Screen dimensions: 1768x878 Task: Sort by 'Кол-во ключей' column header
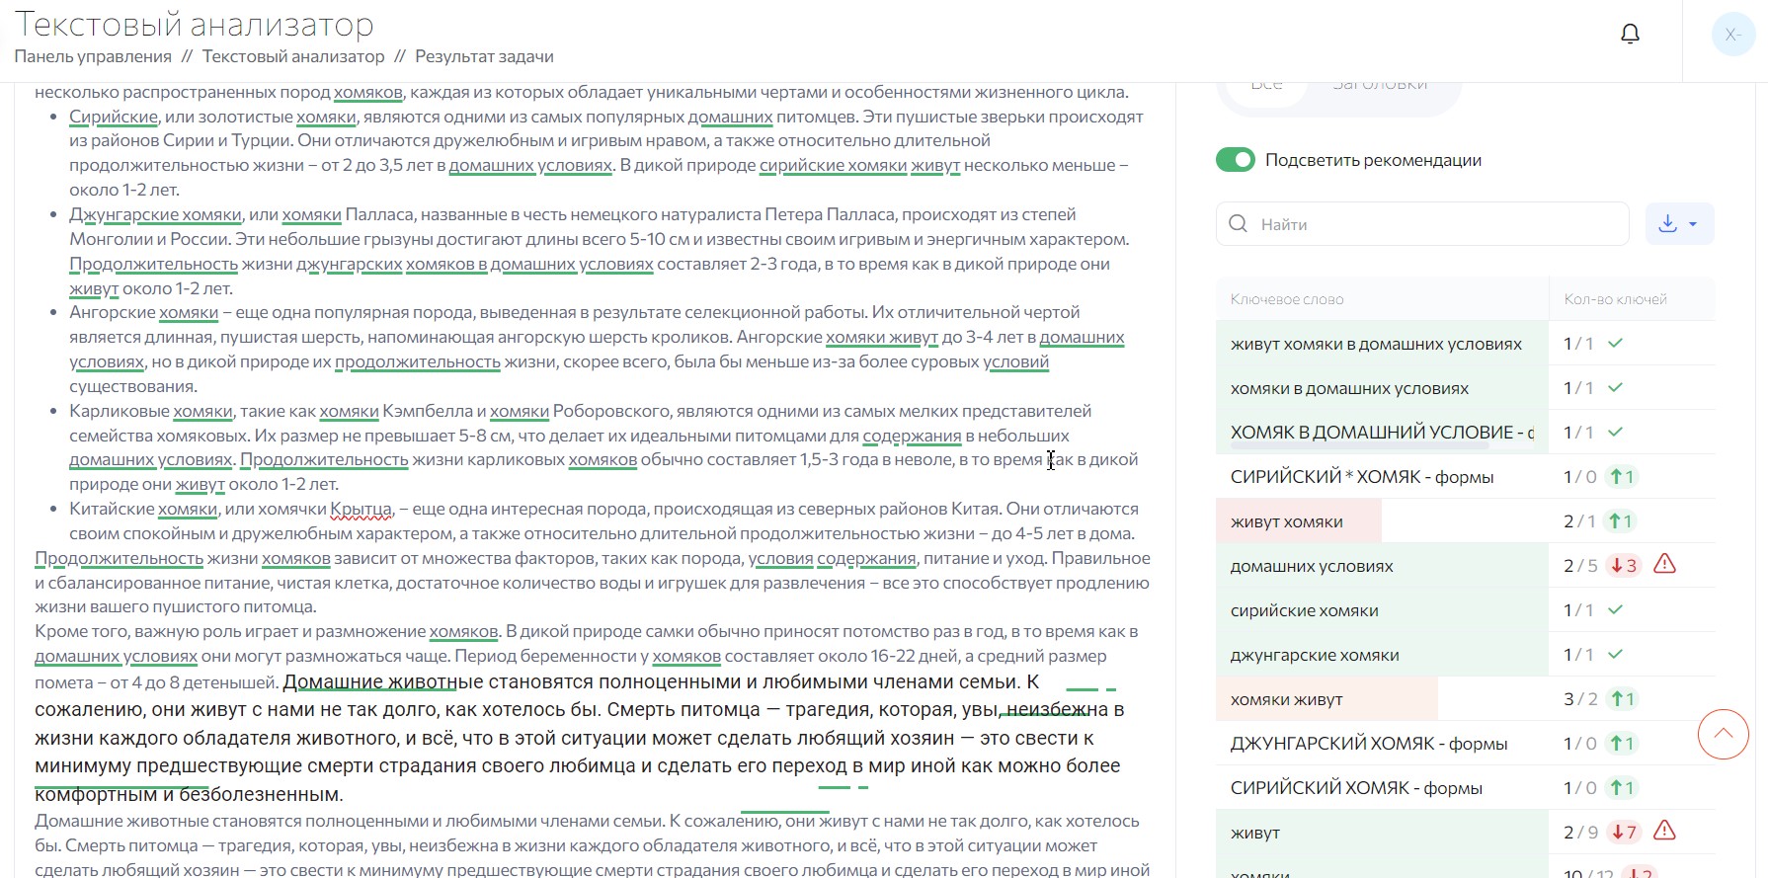tap(1615, 299)
